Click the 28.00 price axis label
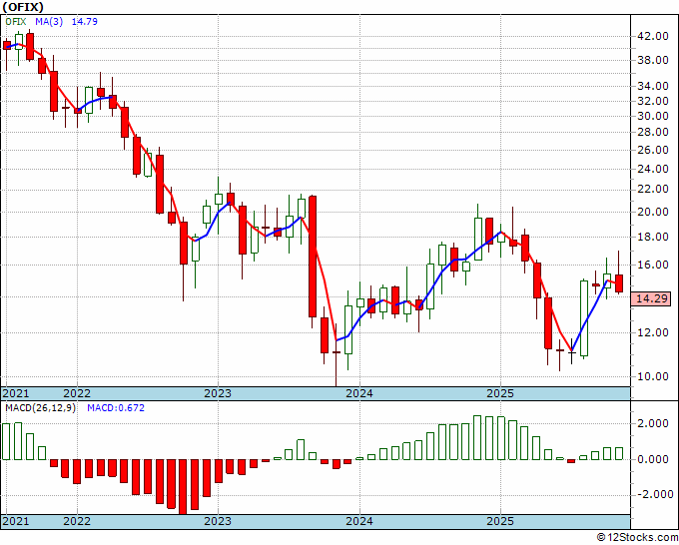The height and width of the screenshot is (545, 679). point(653,132)
